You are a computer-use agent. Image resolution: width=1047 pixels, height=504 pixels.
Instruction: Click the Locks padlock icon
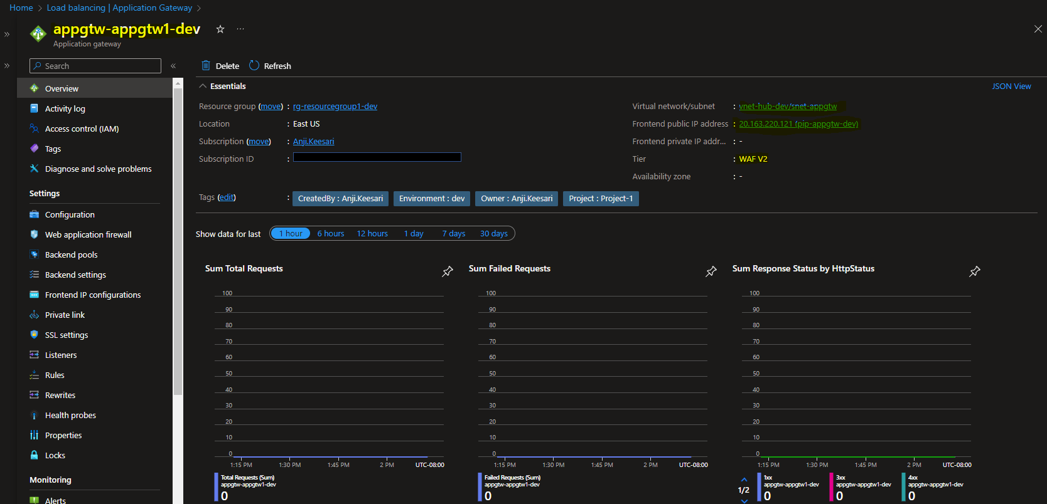[35, 455]
